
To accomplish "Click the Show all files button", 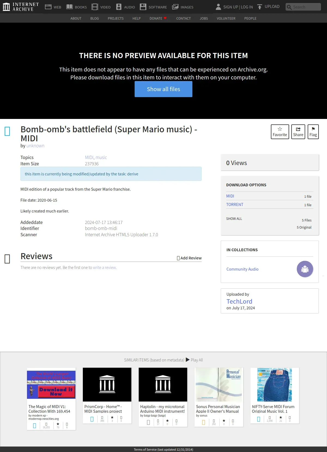I will [x=163, y=89].
